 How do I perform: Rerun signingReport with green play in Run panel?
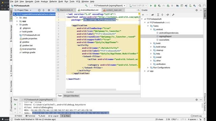point(15,105)
